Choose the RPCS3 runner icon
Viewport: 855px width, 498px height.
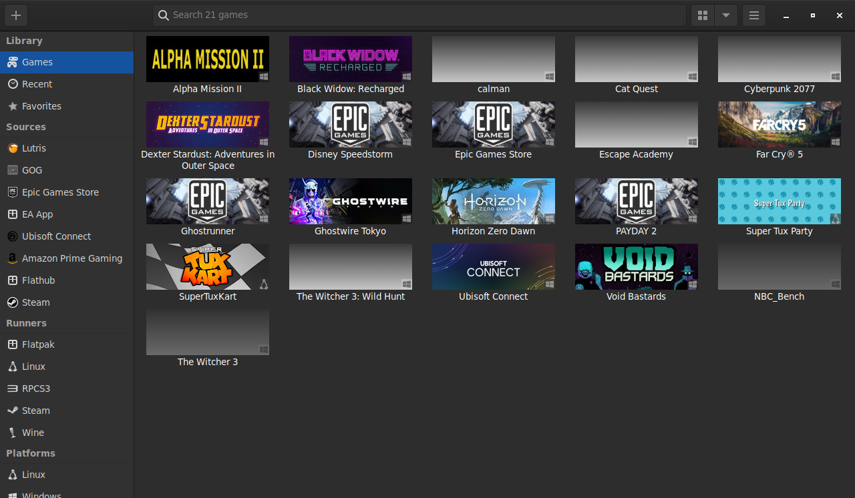point(13,389)
